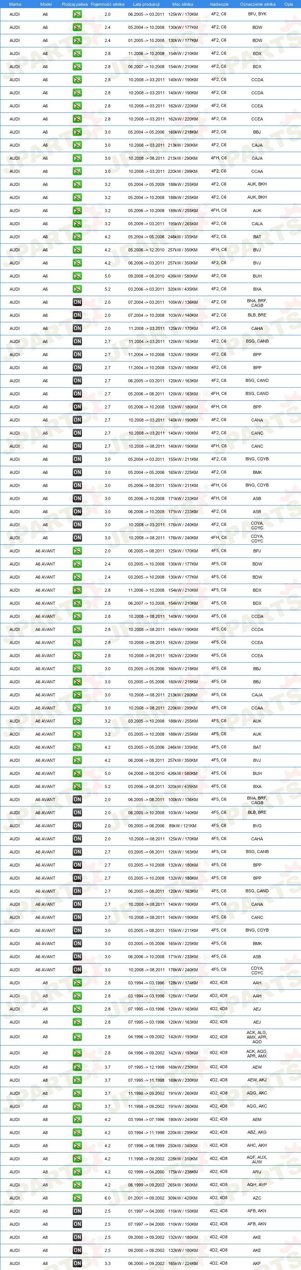
Task: Click the ON diesel icon in the 89kW BVG row
Action: [x=77, y=825]
